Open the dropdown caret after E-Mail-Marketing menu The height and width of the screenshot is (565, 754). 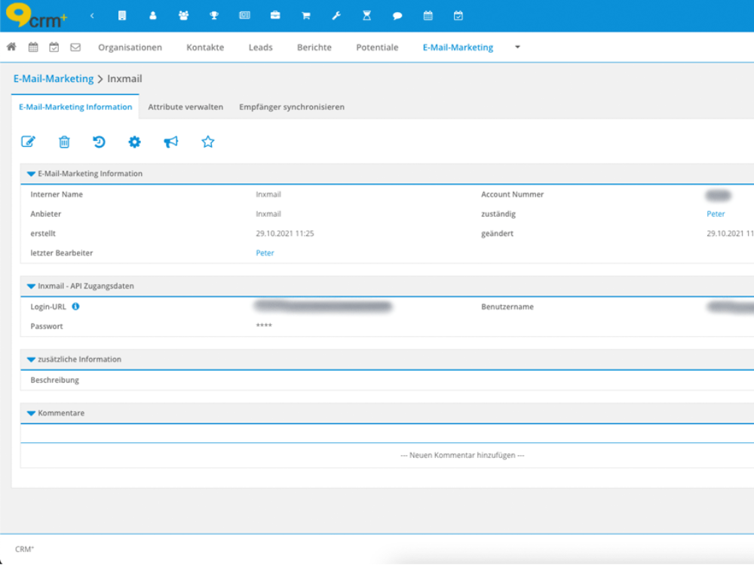pyautogui.click(x=517, y=47)
